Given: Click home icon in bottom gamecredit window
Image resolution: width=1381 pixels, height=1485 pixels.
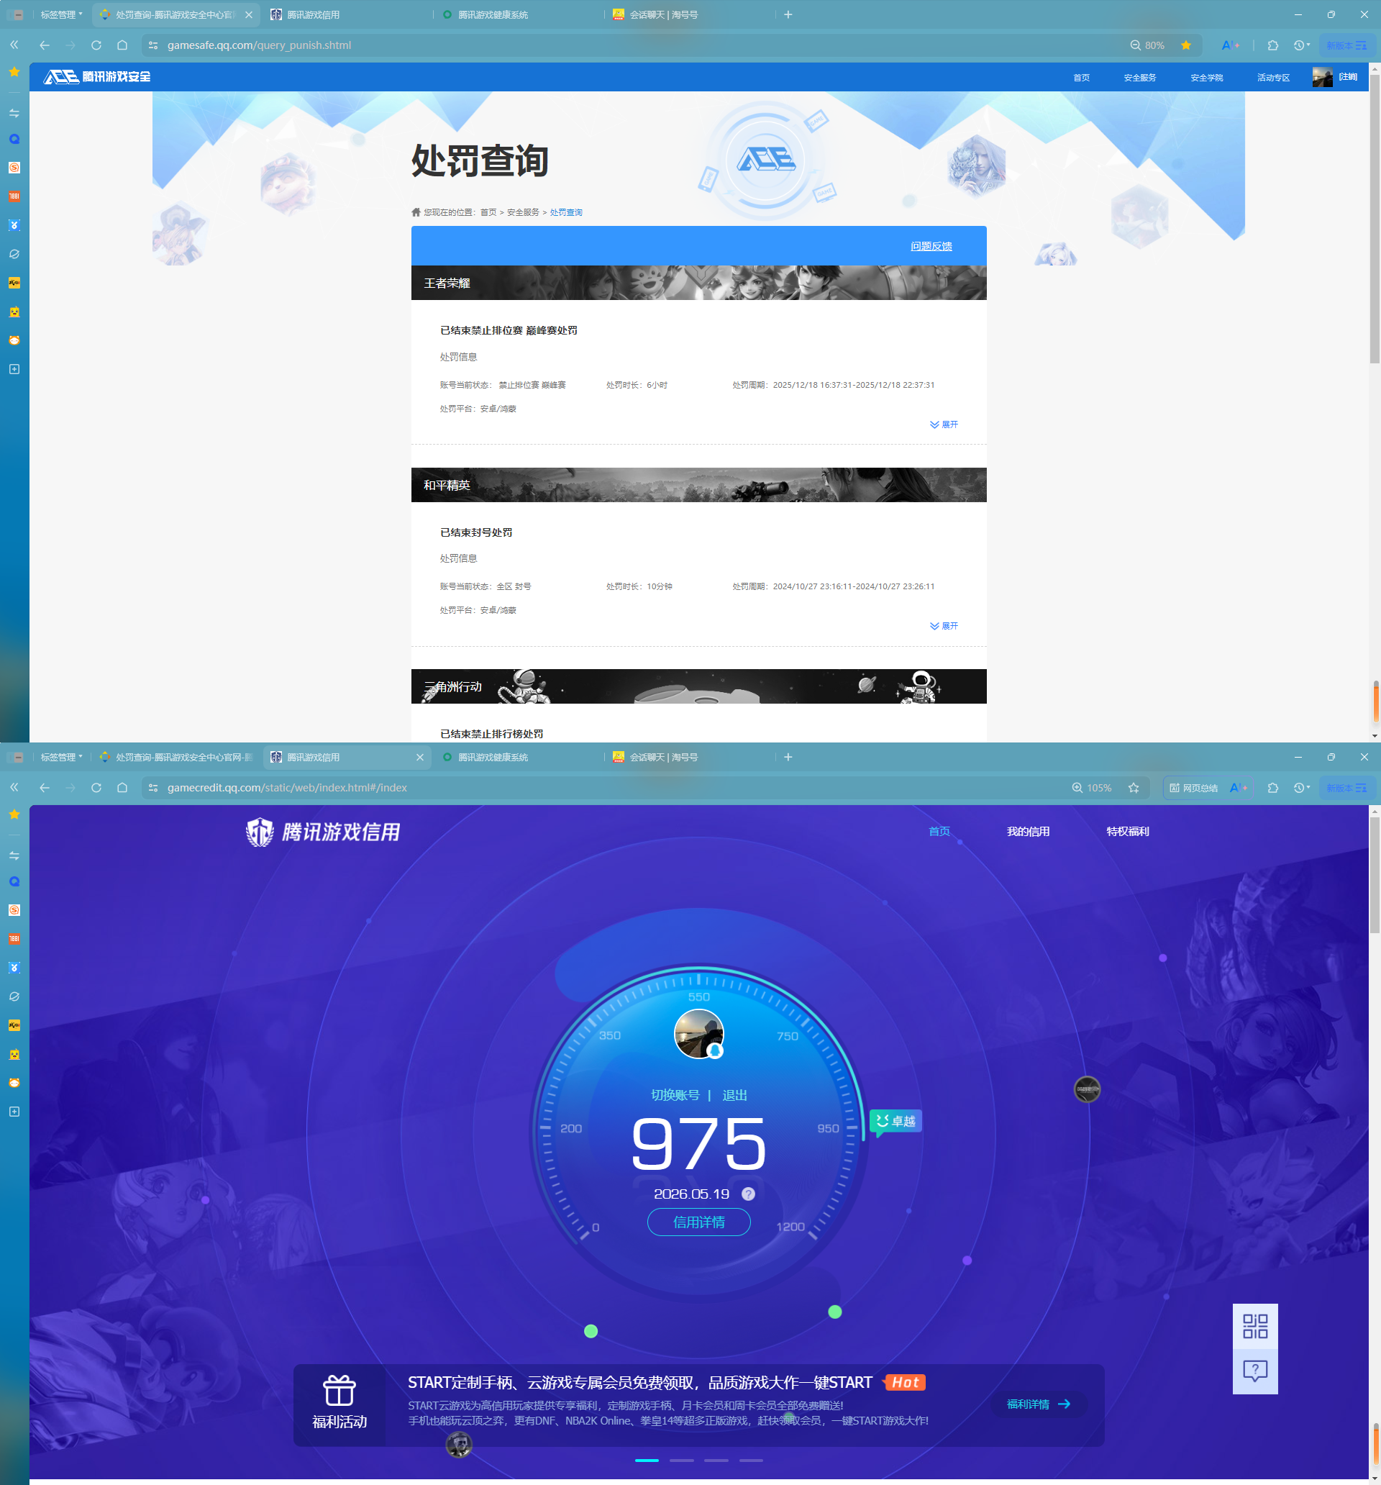Looking at the screenshot, I should (x=122, y=787).
